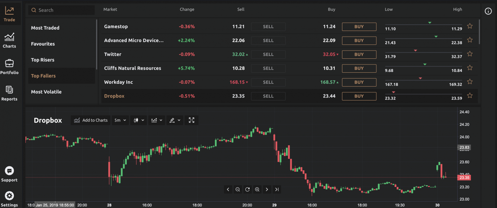The height and width of the screenshot is (208, 497).
Task: Buy Gamestop with BUY button
Action: (359, 26)
